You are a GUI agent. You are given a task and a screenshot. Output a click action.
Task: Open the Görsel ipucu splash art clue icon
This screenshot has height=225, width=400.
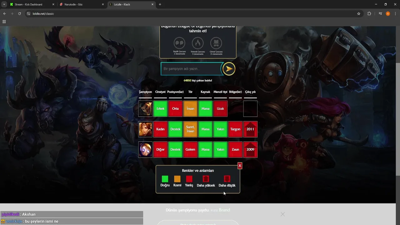pyautogui.click(x=216, y=43)
